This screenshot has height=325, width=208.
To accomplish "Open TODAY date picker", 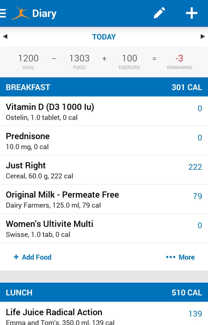I will [104, 37].
